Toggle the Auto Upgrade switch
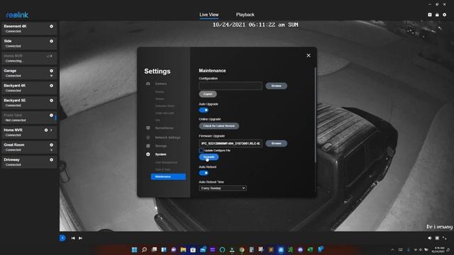Screen dimensions: 454x255 click(204, 110)
